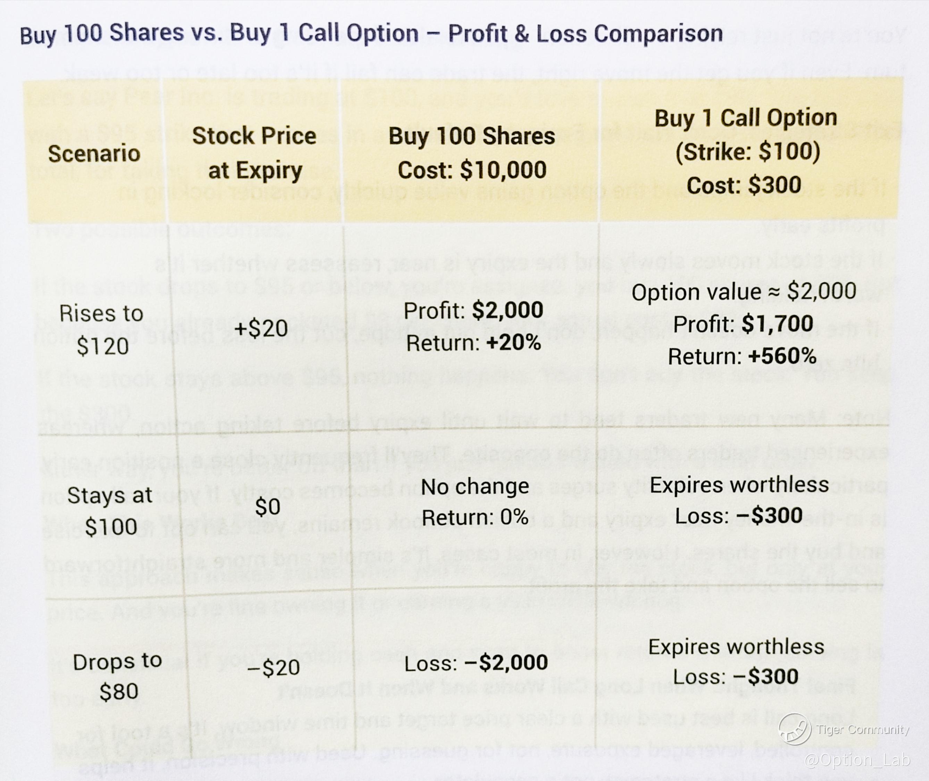This screenshot has height=781, width=929.
Task: Select the Drops to $80 scenario cell
Action: [x=118, y=676]
